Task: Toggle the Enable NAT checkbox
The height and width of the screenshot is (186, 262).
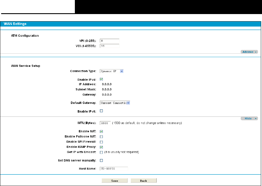Action: [101, 131]
